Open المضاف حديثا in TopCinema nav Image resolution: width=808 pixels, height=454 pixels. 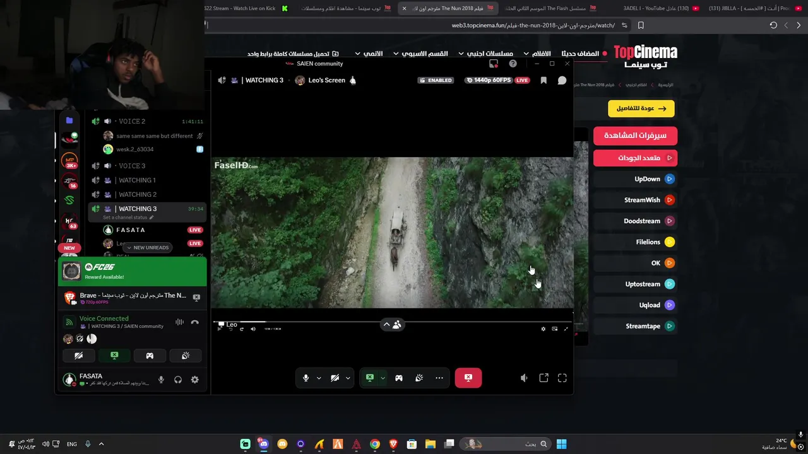(584, 54)
